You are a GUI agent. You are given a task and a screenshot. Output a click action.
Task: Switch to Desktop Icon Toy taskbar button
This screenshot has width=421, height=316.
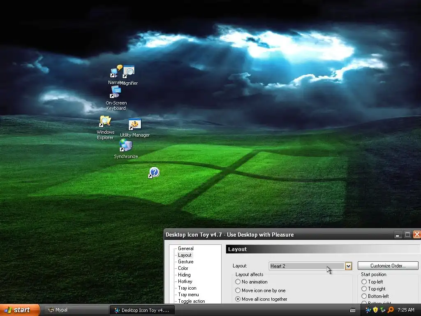(142, 310)
